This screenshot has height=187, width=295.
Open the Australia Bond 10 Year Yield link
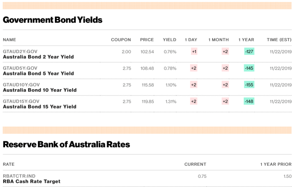[x=39, y=90]
